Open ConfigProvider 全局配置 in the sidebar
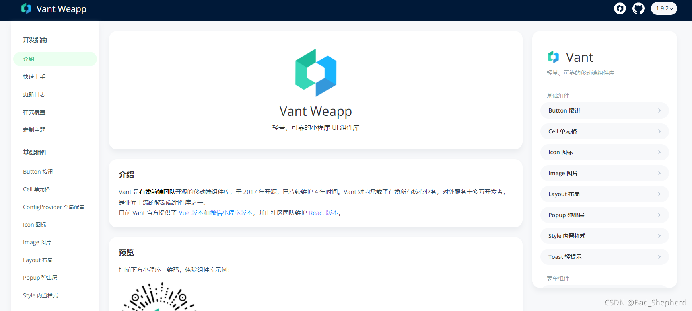 point(54,207)
